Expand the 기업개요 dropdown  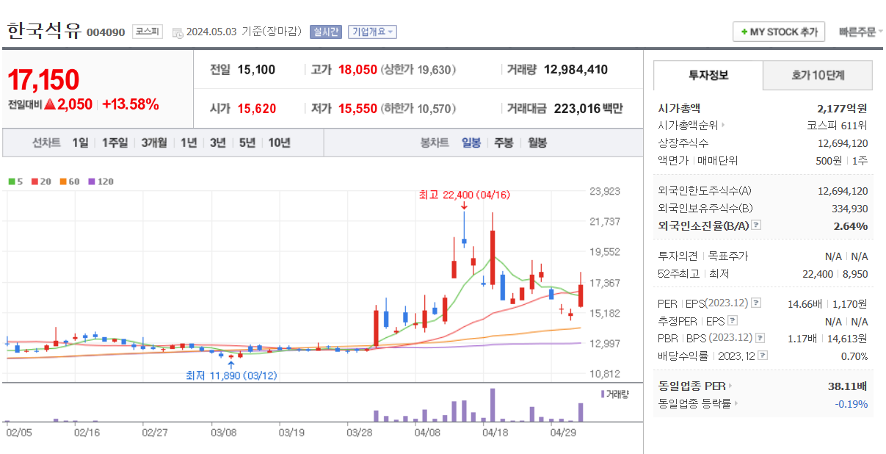click(x=373, y=32)
